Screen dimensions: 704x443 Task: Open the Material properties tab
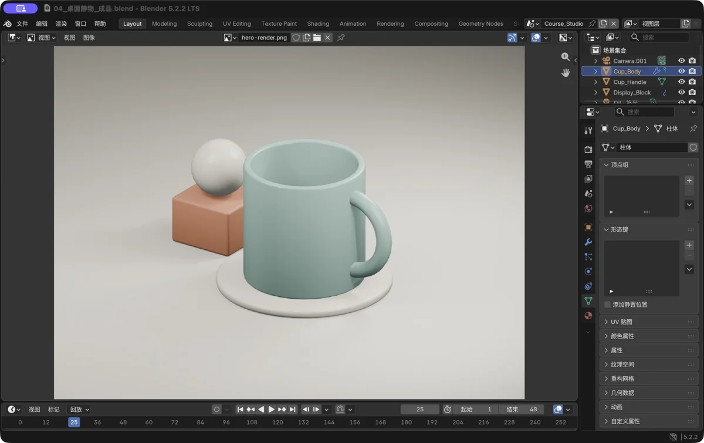(588, 315)
